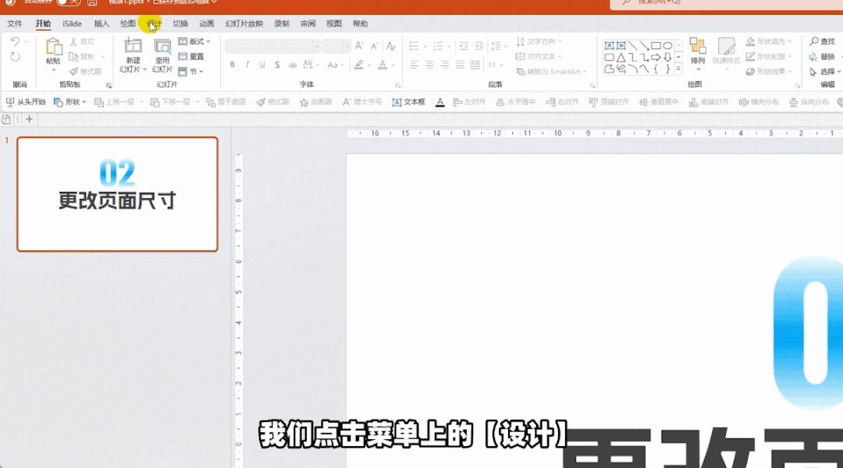Click 形状轮廓 shape outline button
Screen dimensions: 843x468
pyautogui.click(x=769, y=56)
